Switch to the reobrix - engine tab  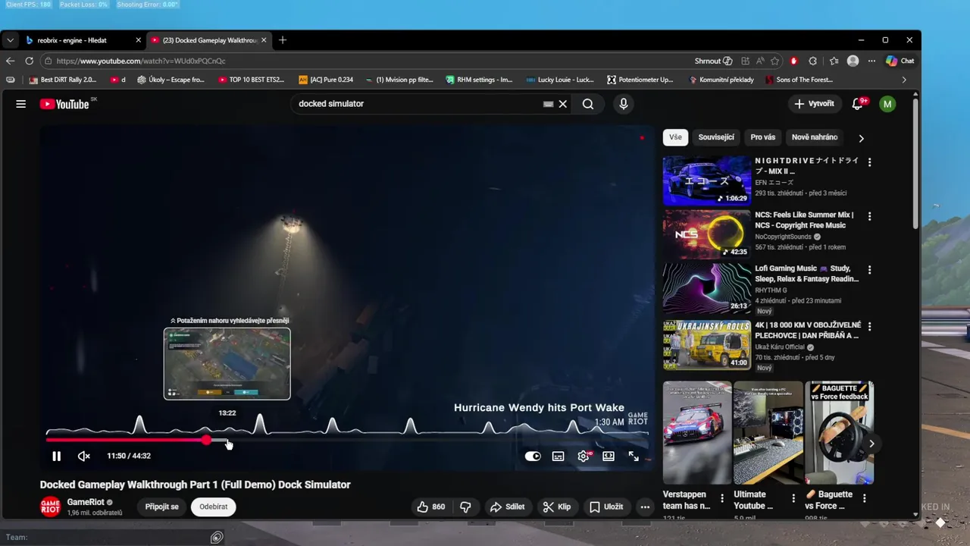point(82,40)
